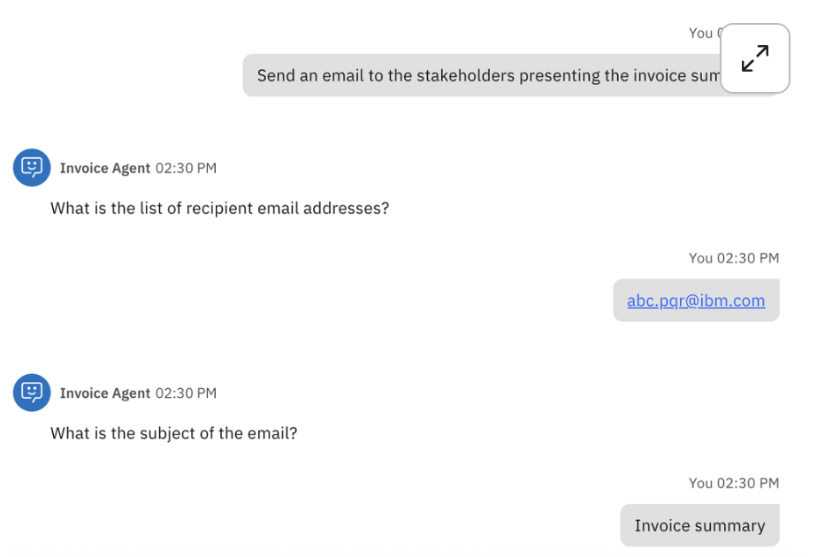Click the Invoice Agent name above the recipient question
The height and width of the screenshot is (557, 817).
coord(105,168)
